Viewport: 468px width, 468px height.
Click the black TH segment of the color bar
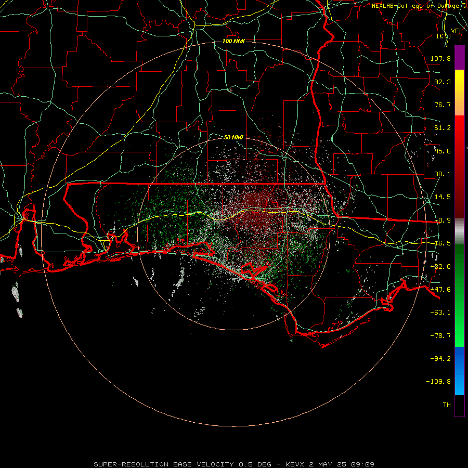459,405
